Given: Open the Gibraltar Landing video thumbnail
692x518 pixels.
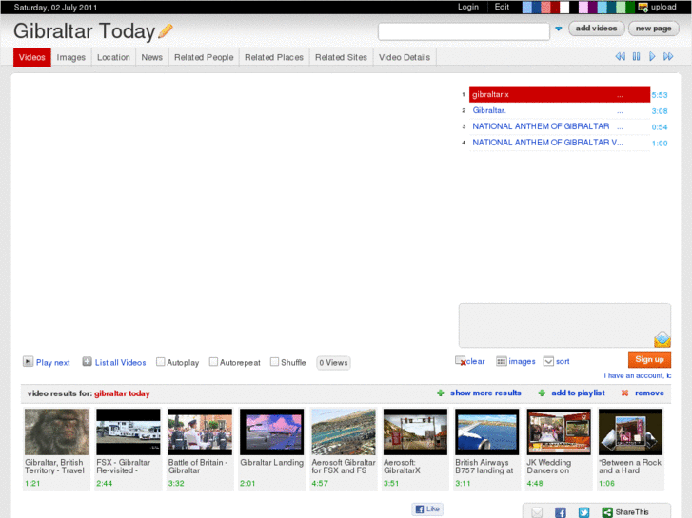Looking at the screenshot, I should pos(272,432).
